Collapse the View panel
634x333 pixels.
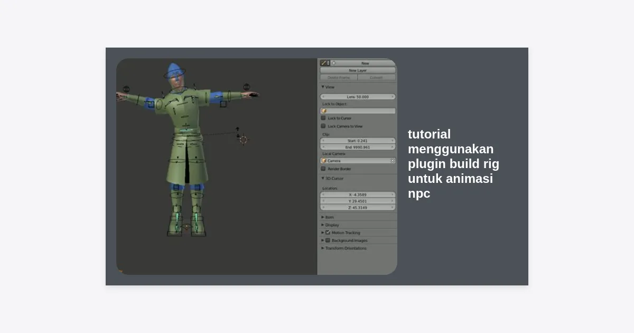[x=323, y=87]
